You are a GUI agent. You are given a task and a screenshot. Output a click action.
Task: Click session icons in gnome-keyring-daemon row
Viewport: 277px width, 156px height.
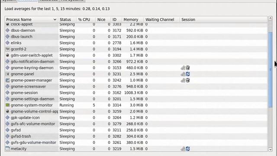click(x=185, y=68)
